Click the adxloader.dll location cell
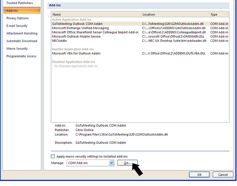The image size is (237, 186). pyautogui.click(x=174, y=40)
